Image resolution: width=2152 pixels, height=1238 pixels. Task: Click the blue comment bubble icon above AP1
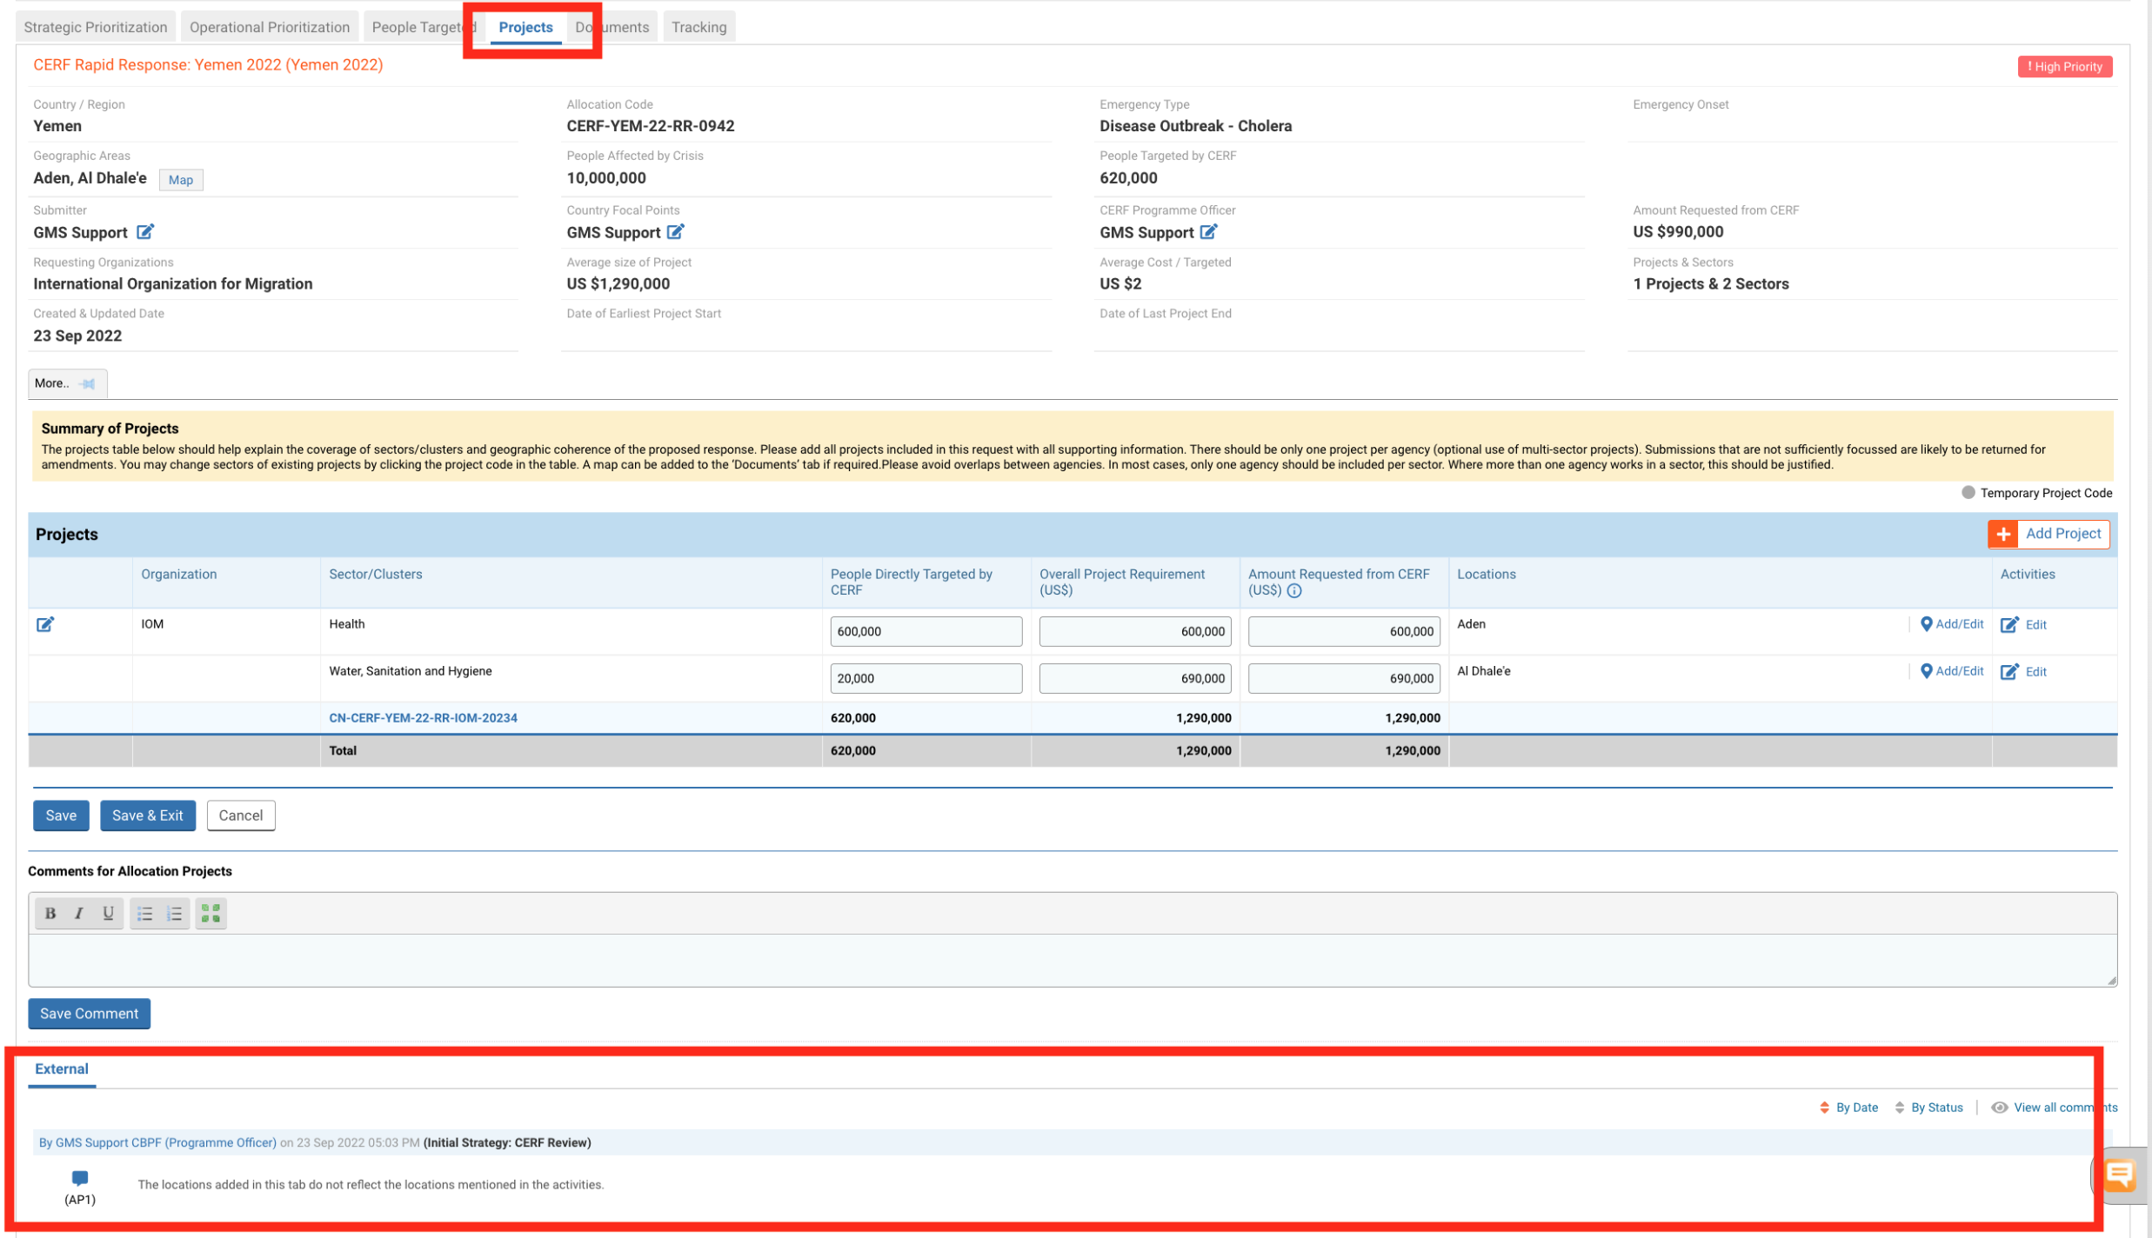tap(80, 1178)
